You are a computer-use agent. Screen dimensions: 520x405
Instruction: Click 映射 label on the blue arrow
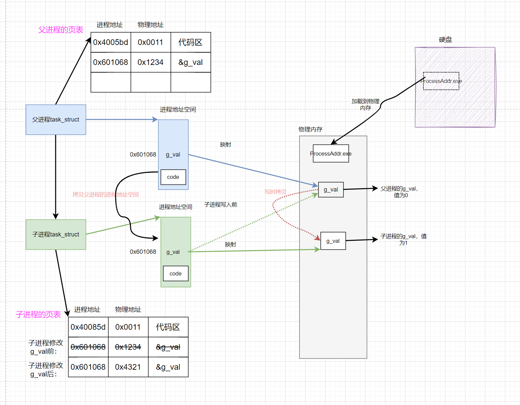tap(226, 145)
